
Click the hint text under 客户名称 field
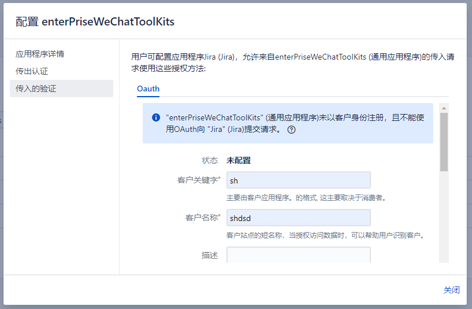tap(325, 236)
